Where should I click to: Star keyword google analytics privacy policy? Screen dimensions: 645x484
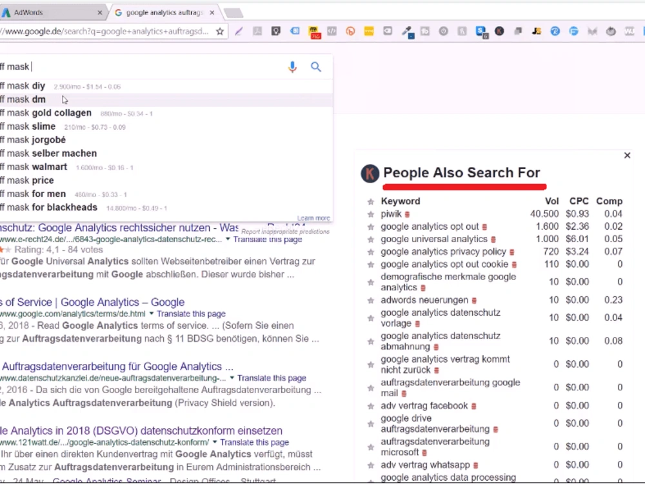click(371, 252)
